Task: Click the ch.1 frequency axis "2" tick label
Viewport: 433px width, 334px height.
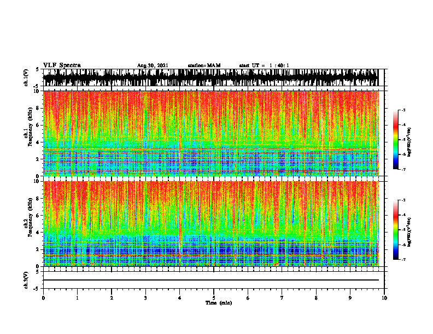Action: click(38, 159)
